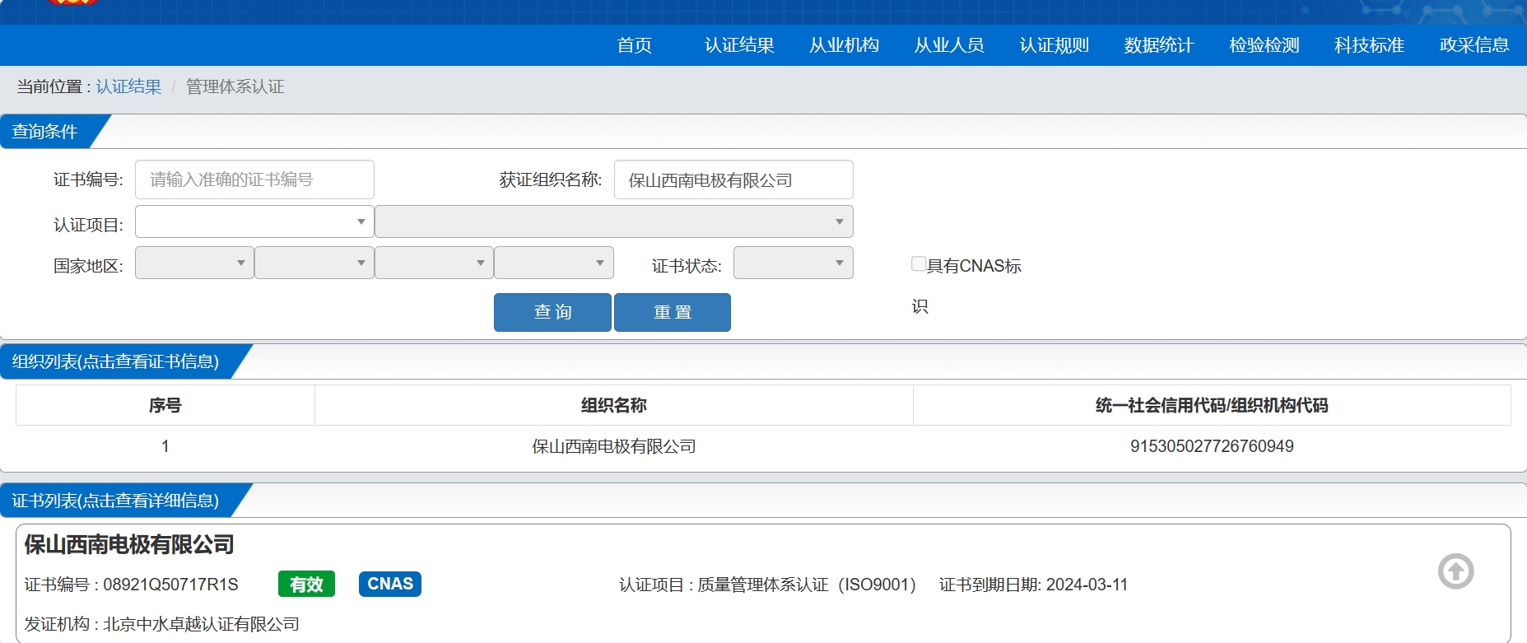Open the second 国家地区 dropdown
Screen dimensions: 1527x643
point(314,263)
